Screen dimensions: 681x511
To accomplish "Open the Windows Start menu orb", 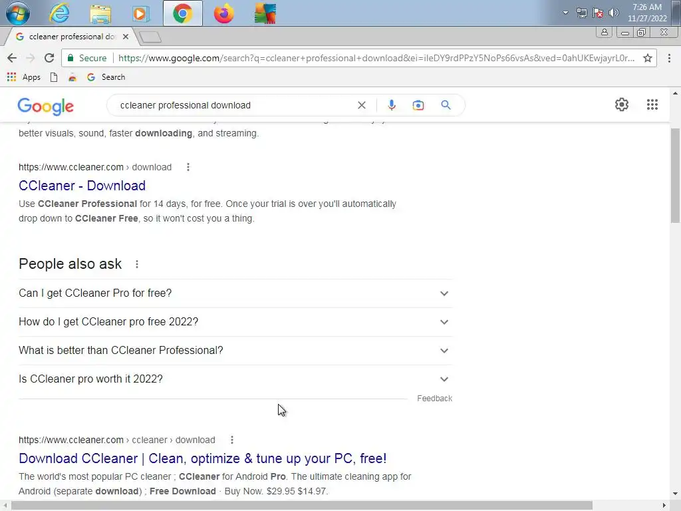I will (x=18, y=13).
